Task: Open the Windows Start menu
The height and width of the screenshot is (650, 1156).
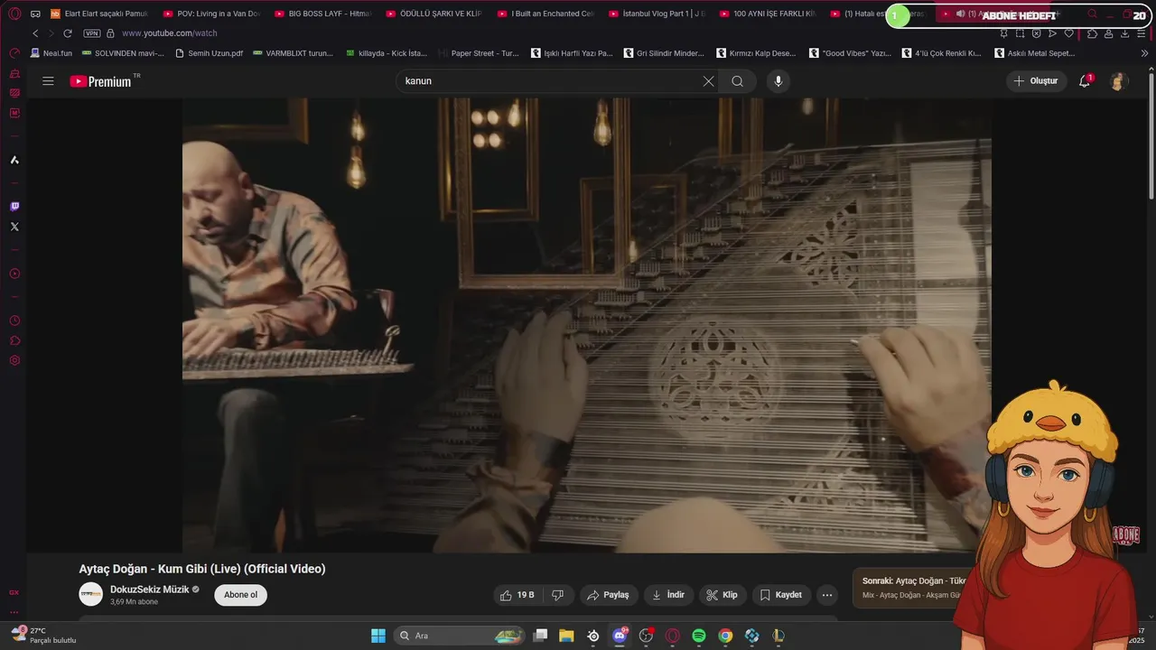Action: [x=378, y=636]
